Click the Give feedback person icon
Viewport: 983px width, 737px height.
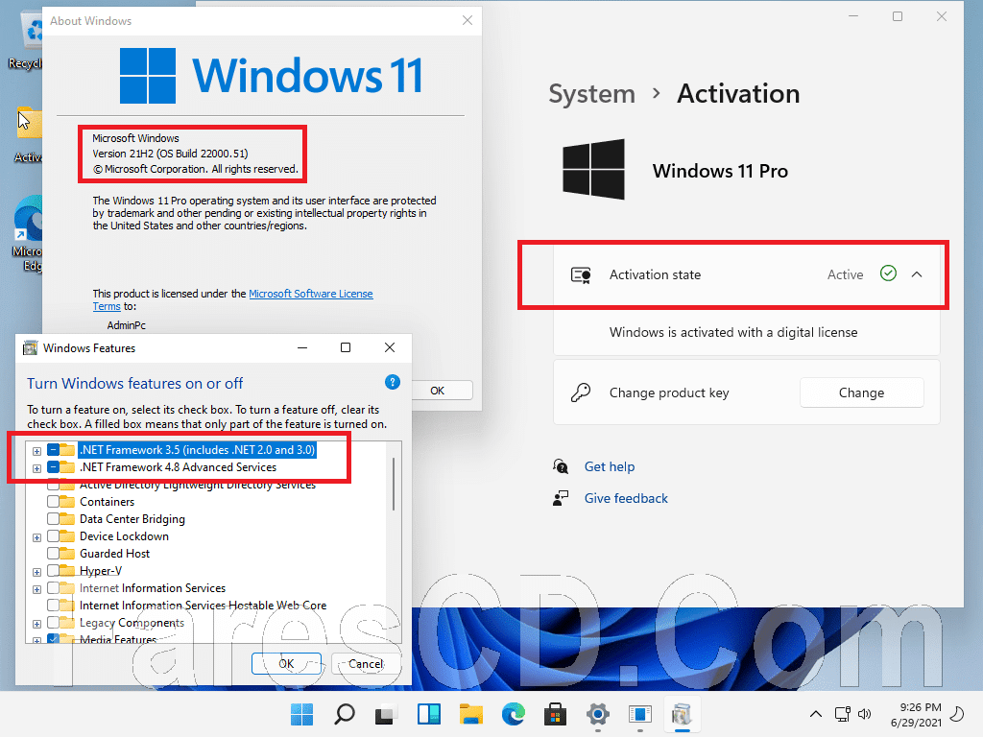coord(561,498)
